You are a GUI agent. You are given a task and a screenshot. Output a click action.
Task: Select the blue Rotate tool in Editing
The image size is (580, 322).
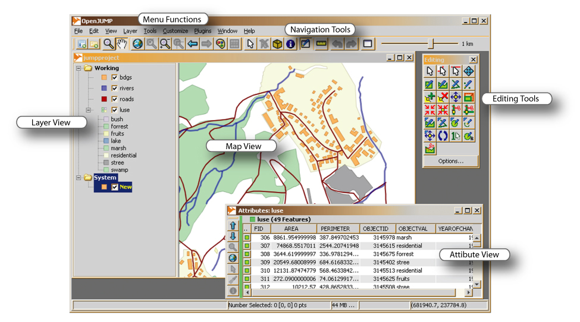tap(442, 136)
